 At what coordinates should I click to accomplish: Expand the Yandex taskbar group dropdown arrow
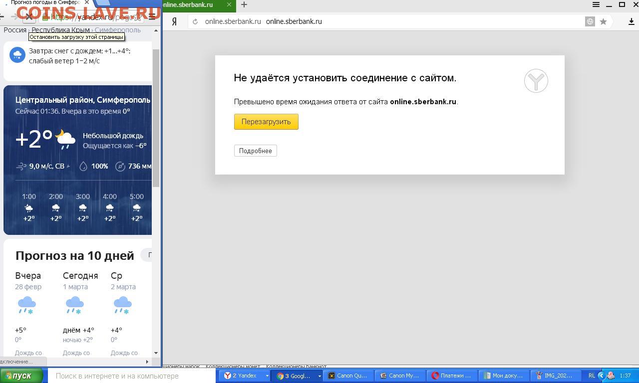(x=267, y=376)
